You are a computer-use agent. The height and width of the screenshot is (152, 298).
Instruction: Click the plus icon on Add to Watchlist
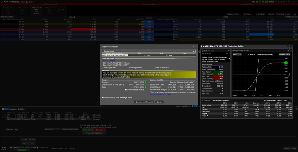(x=86, y=133)
